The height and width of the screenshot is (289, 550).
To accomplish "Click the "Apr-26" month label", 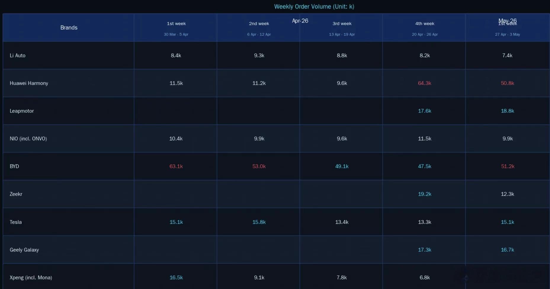I will point(300,21).
